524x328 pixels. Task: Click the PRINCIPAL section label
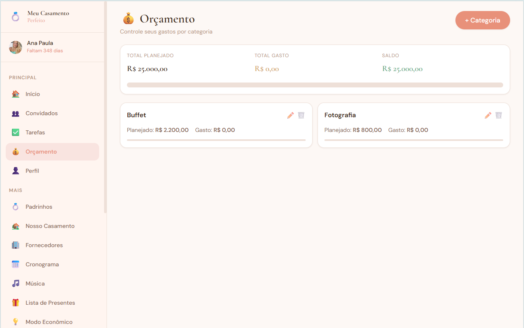23,78
